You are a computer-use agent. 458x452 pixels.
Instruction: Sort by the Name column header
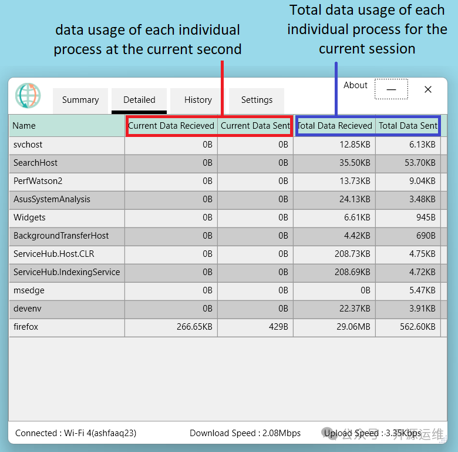[x=67, y=126]
